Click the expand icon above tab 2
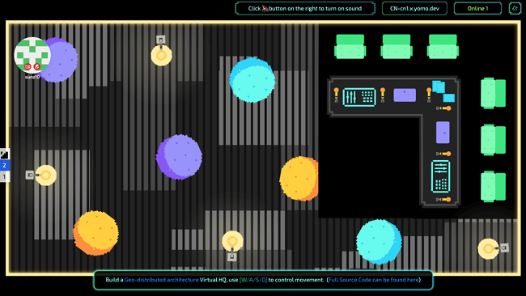 [4, 154]
